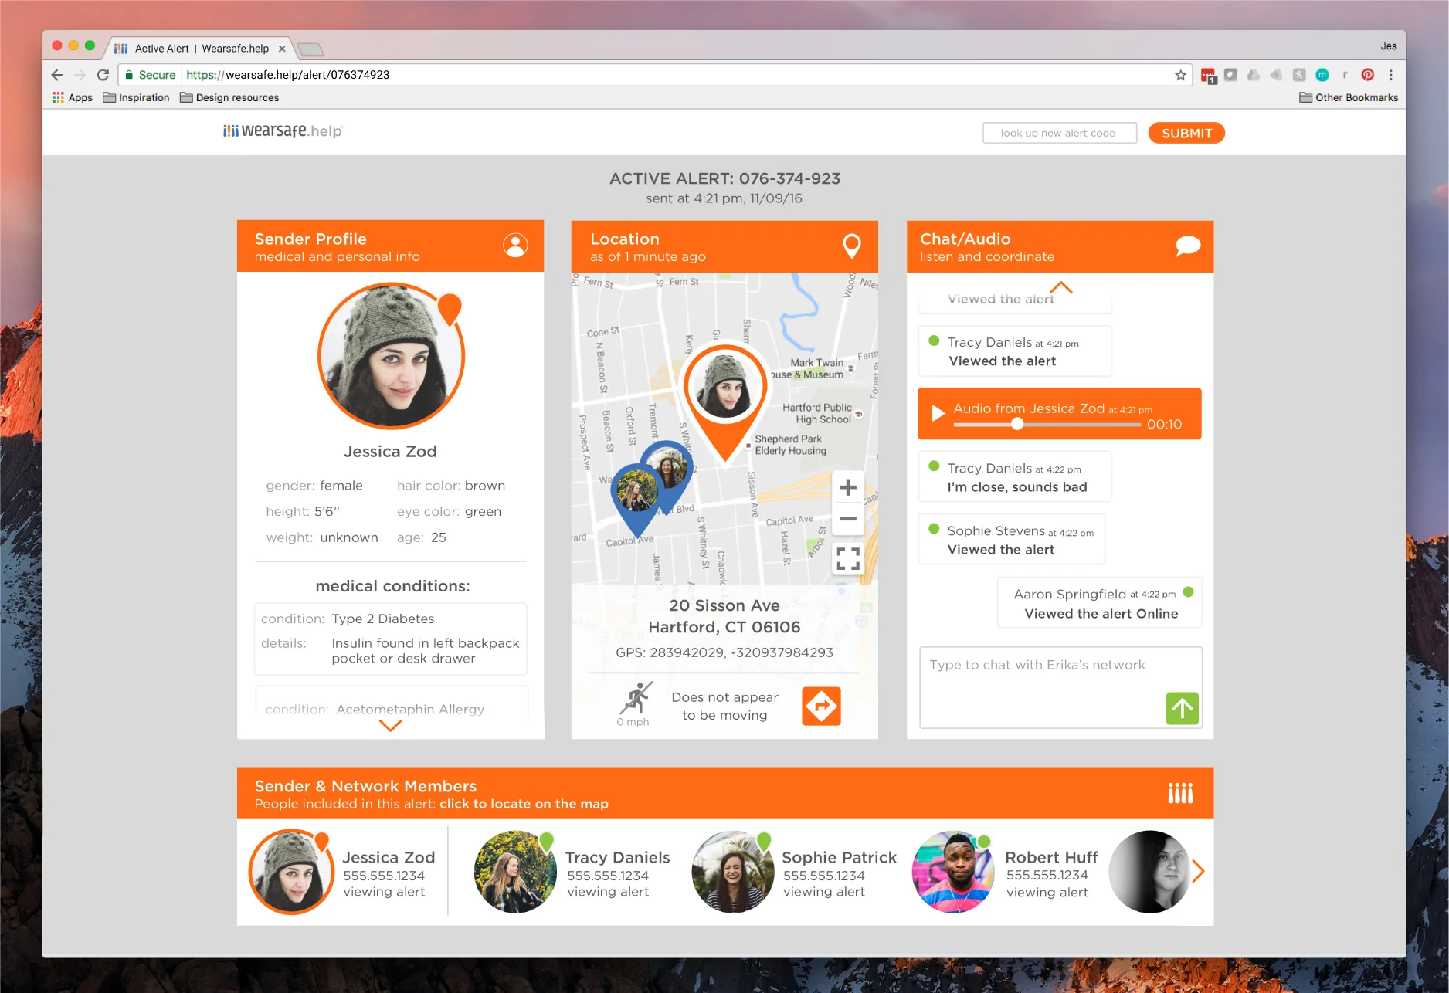Click the network members people icon
Image resolution: width=1449 pixels, height=993 pixels.
(1180, 793)
